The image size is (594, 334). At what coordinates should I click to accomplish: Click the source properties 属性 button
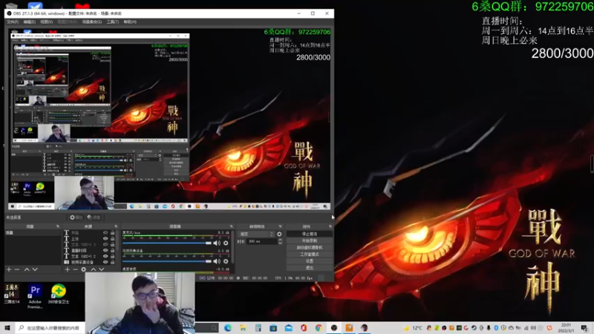coord(76,217)
